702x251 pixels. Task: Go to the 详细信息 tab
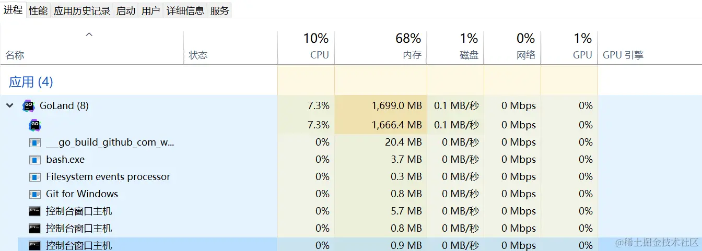(x=185, y=10)
